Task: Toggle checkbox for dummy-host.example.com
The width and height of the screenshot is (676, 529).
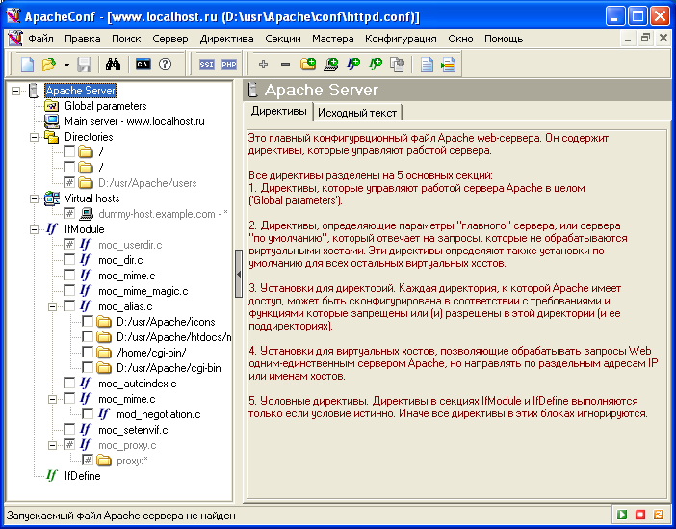Action: click(x=69, y=213)
